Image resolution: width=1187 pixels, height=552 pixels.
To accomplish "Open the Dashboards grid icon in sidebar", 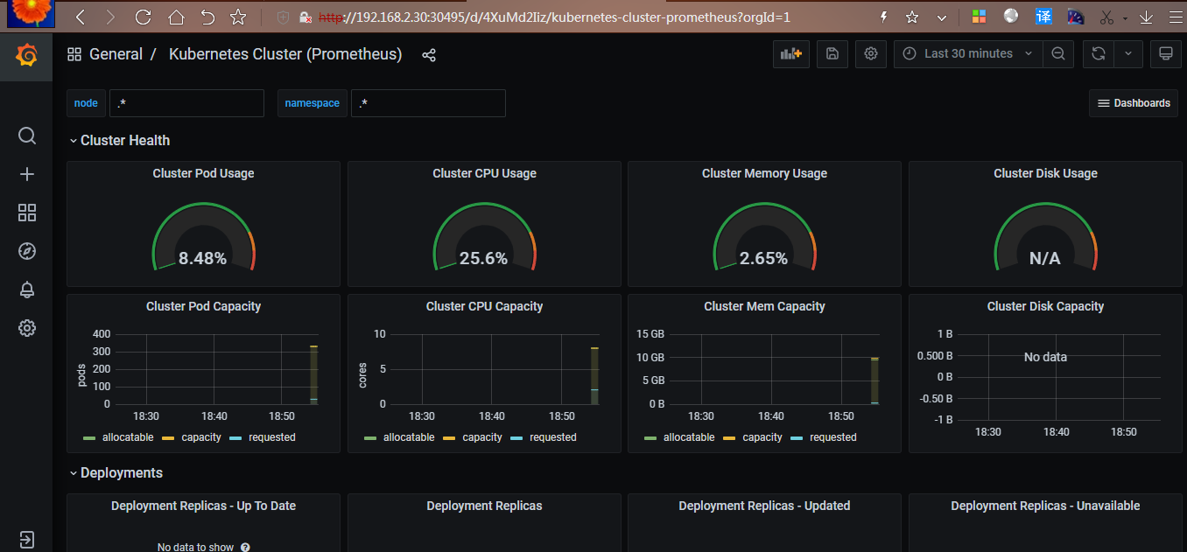I will (x=27, y=213).
